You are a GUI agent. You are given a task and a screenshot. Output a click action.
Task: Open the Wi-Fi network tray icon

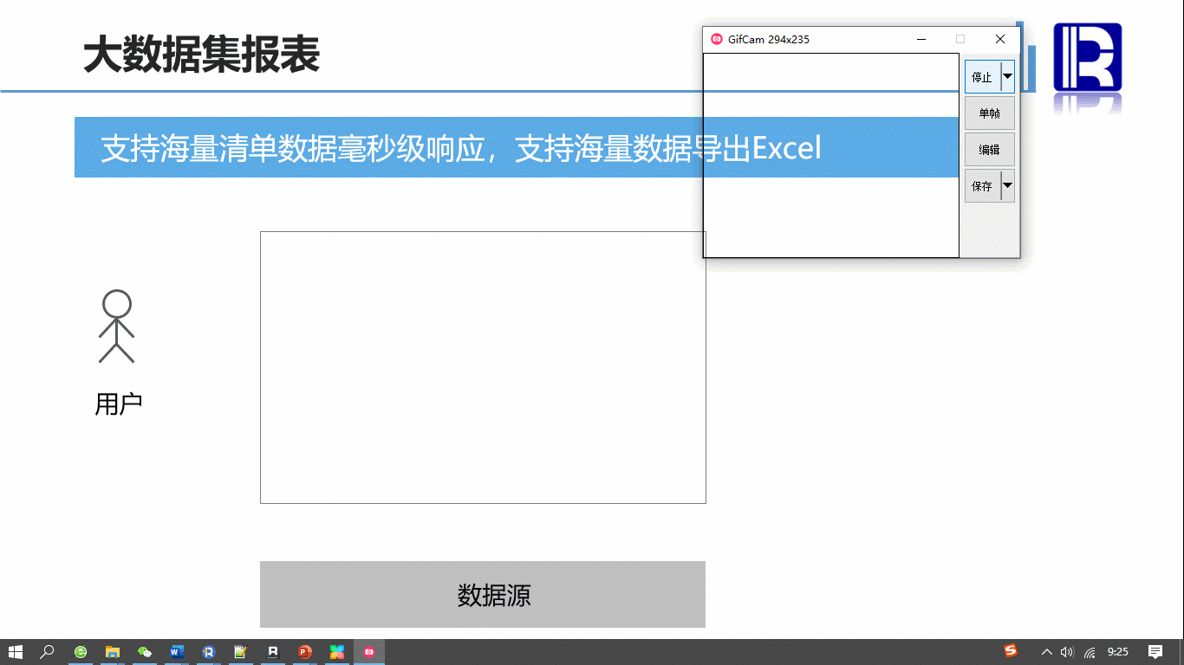pyautogui.click(x=1090, y=652)
